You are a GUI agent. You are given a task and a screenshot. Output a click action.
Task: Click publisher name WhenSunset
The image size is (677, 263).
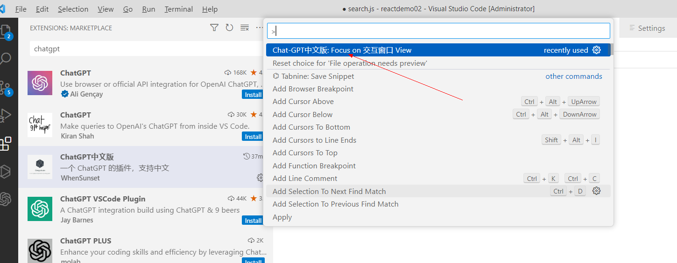tap(80, 178)
